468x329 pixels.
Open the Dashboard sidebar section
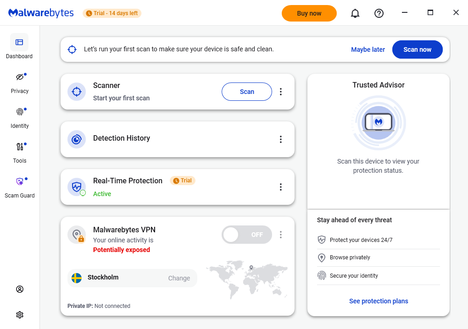point(19,46)
